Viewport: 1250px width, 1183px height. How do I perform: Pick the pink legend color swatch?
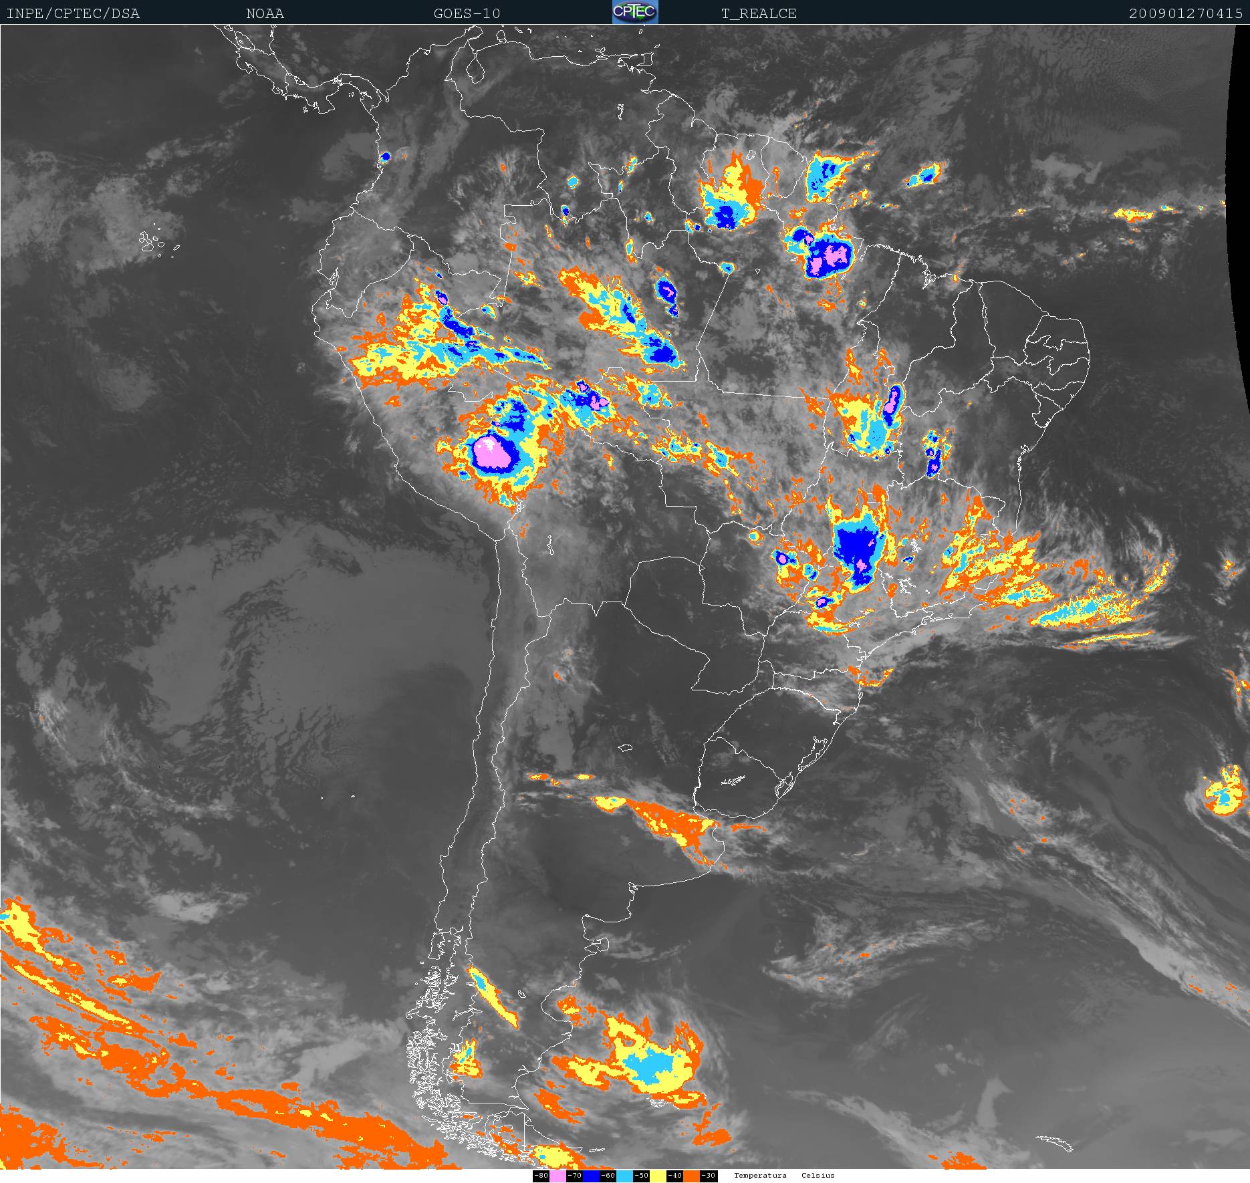pos(557,1176)
